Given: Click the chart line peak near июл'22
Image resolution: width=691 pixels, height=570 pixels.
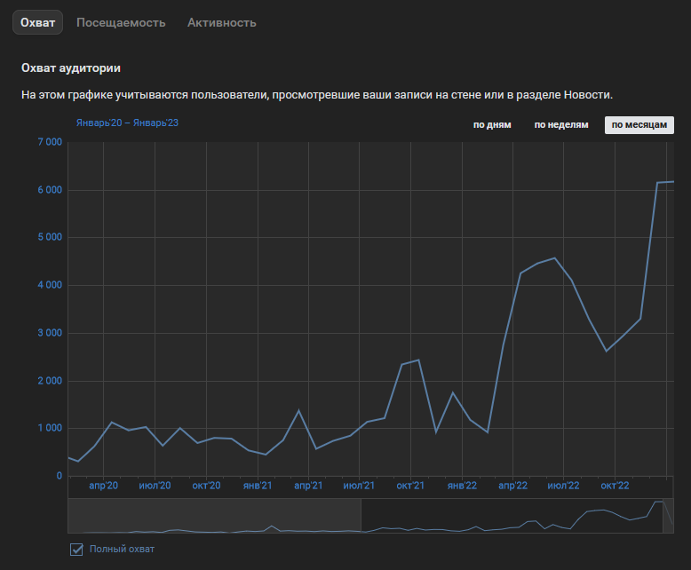Looking at the screenshot, I should [555, 258].
